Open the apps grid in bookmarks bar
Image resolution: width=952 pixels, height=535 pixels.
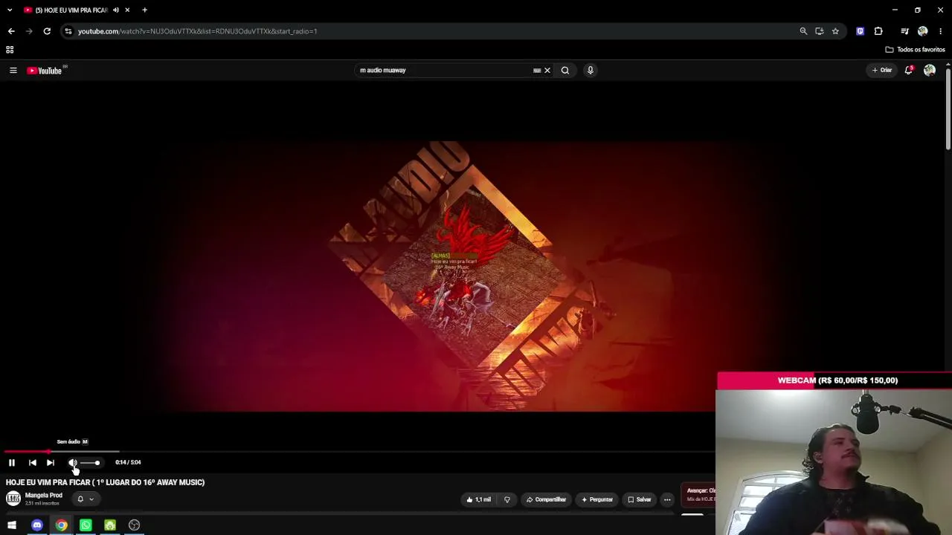coord(10,50)
